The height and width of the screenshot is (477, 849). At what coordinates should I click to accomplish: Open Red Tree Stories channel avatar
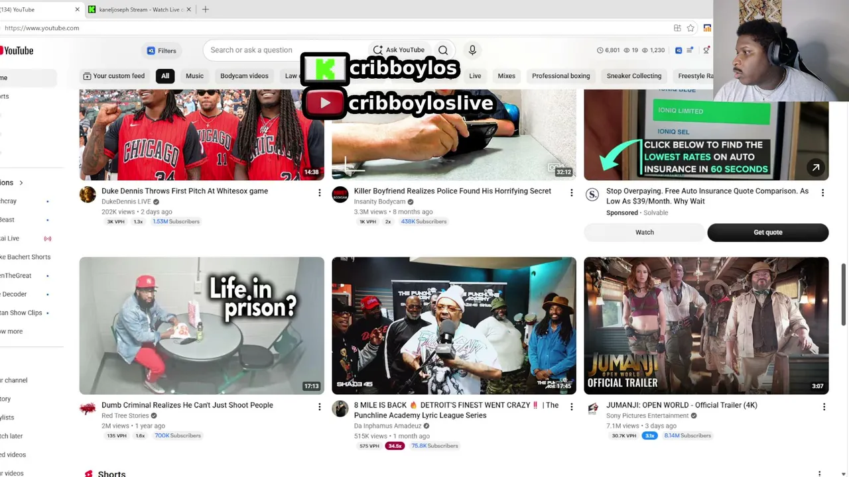tap(88, 409)
